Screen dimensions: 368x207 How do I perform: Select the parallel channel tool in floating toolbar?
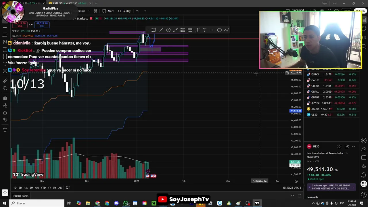point(183,30)
